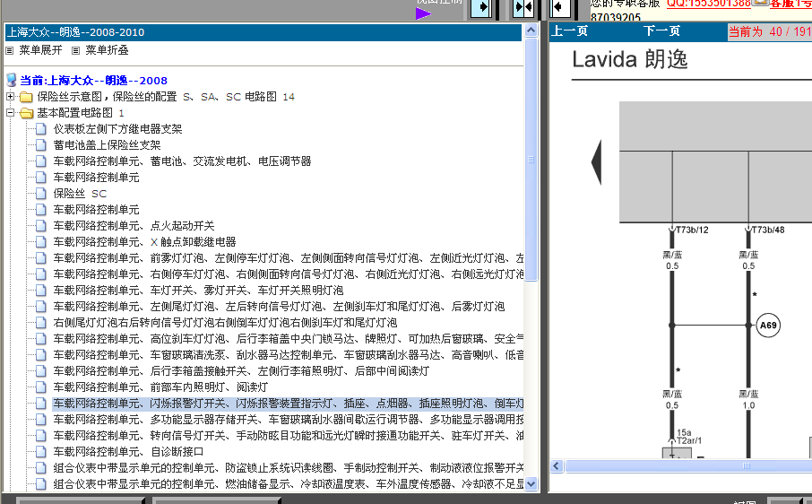Click the page icon beside 保险丝 SC
Screen dimensions: 812x504
point(41,193)
